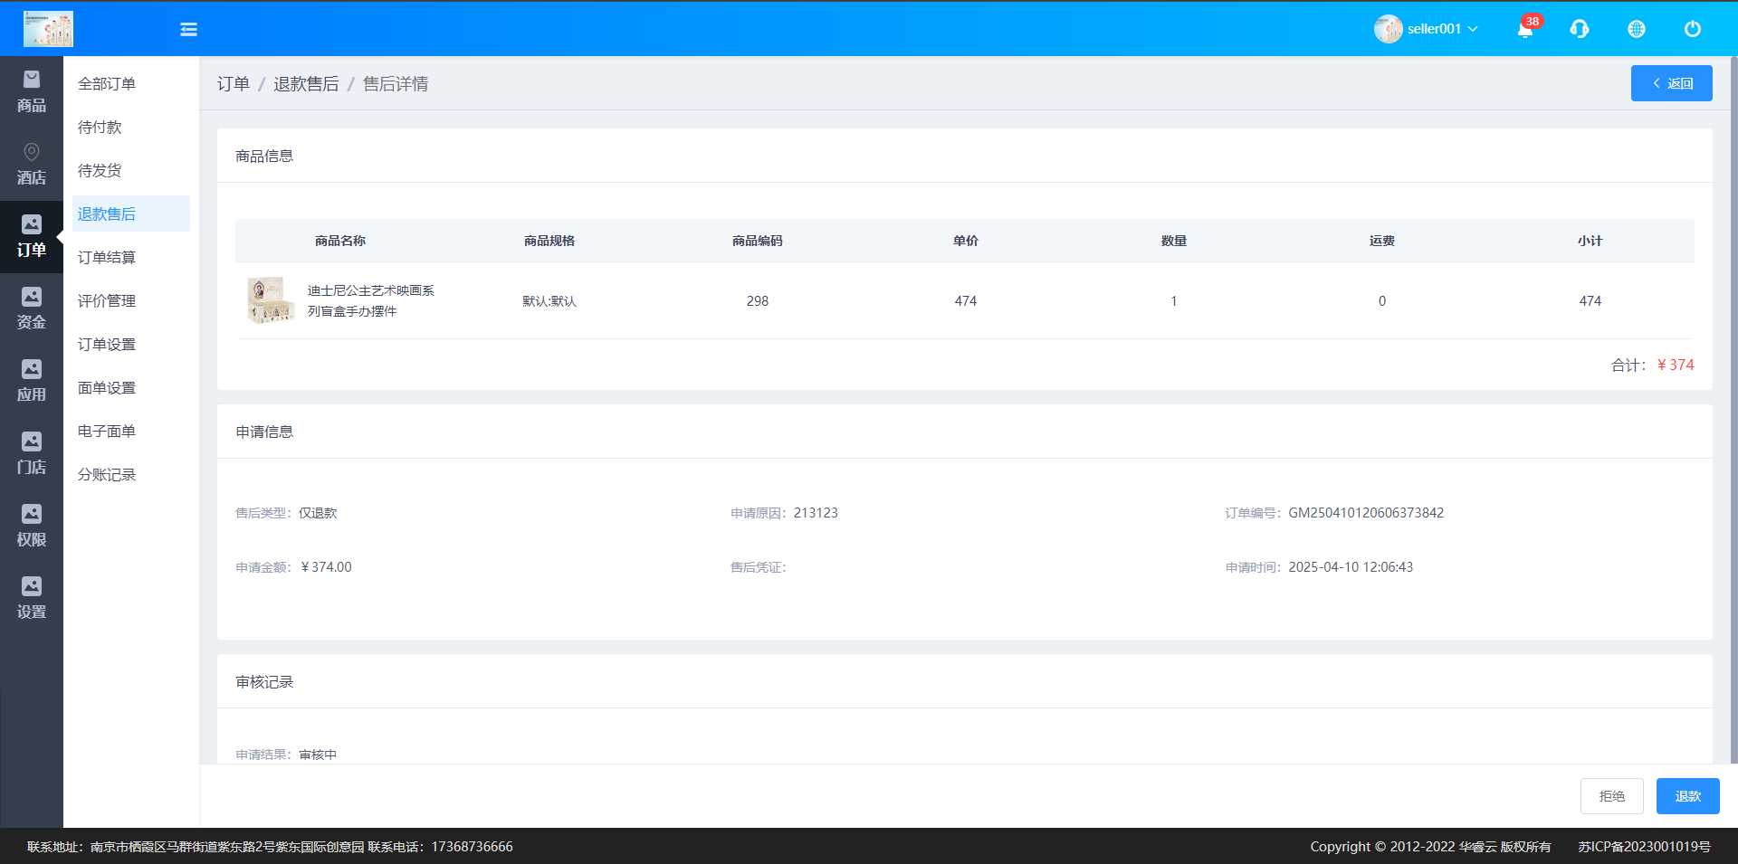Click the page vertical scrollbar
This screenshot has height=864, width=1738.
1733,407
